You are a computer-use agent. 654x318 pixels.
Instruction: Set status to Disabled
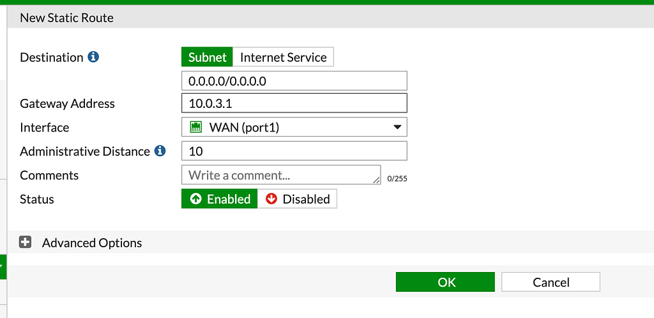pos(298,199)
